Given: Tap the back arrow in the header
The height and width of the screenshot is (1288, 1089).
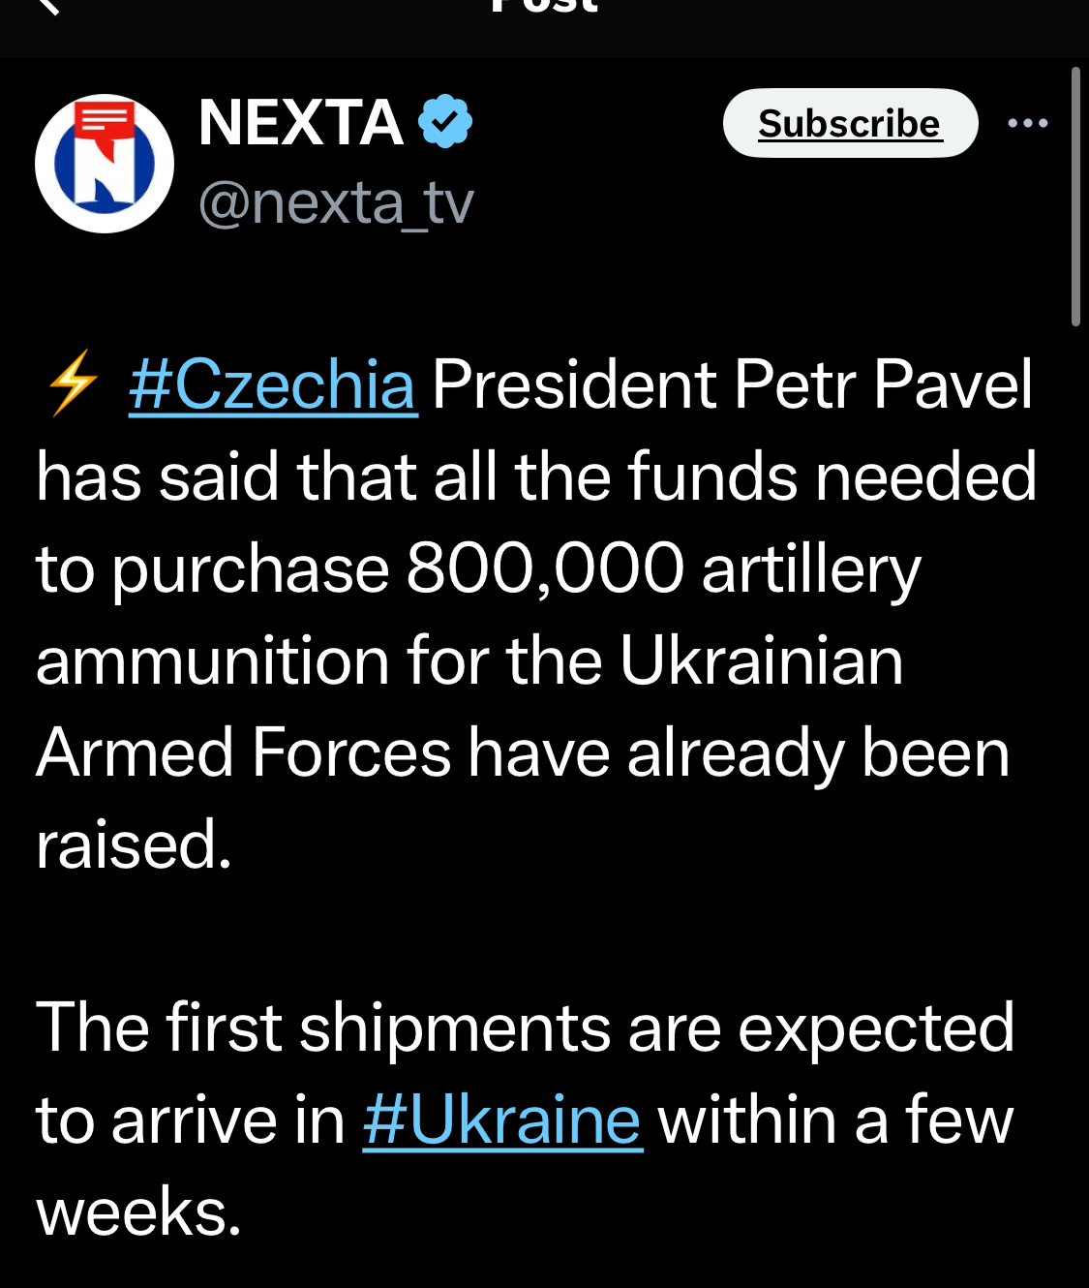Looking at the screenshot, I should coord(46,6).
